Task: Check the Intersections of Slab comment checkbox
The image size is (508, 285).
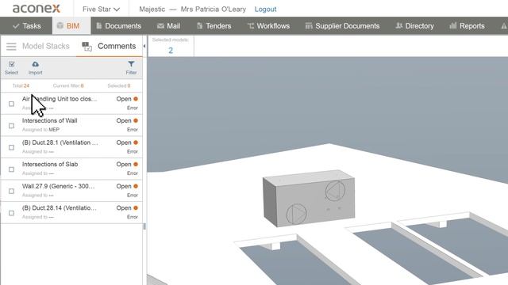Action: coord(11,169)
